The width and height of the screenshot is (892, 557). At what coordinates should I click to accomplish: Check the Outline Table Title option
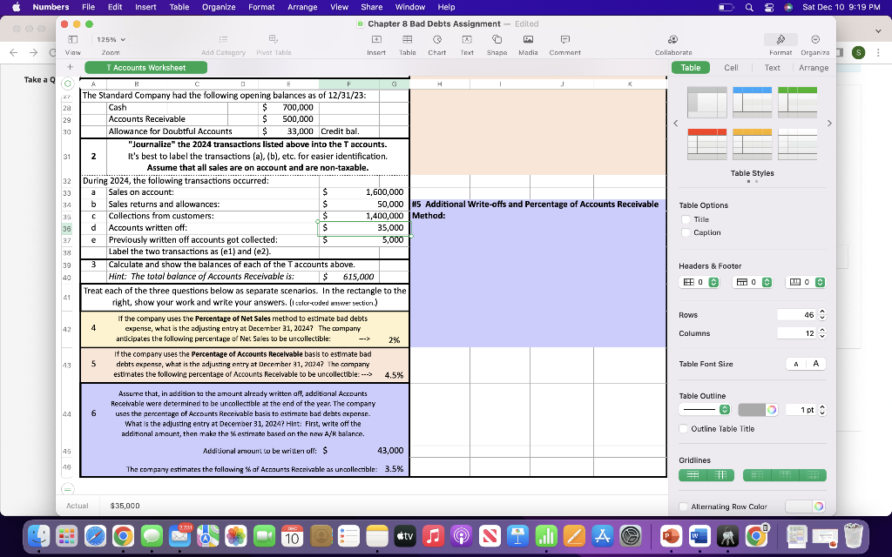click(x=683, y=428)
